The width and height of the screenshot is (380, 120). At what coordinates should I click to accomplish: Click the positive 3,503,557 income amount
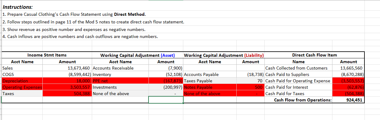(x=67, y=87)
